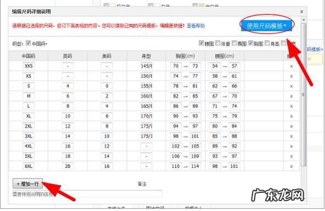Viewport: 325px width, 211px height.
Task: Click the +增加一行 button
Action: click(x=28, y=184)
